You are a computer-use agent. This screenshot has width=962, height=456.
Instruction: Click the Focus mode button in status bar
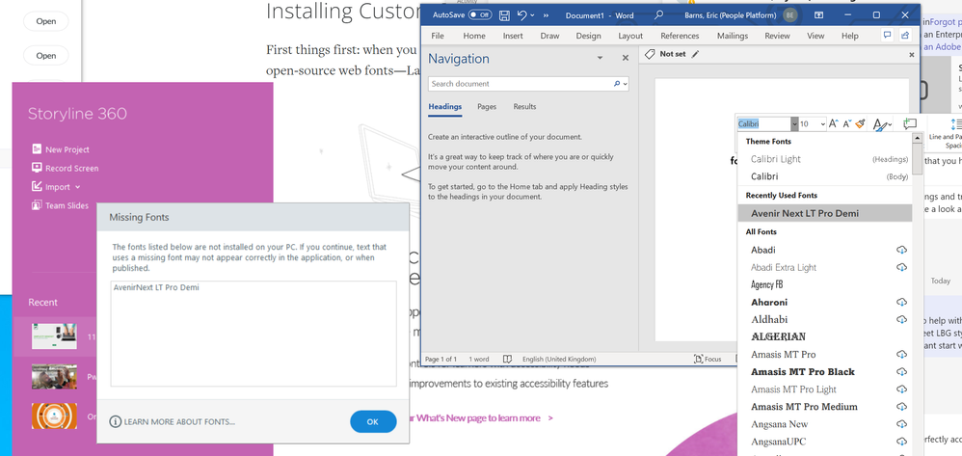(708, 359)
